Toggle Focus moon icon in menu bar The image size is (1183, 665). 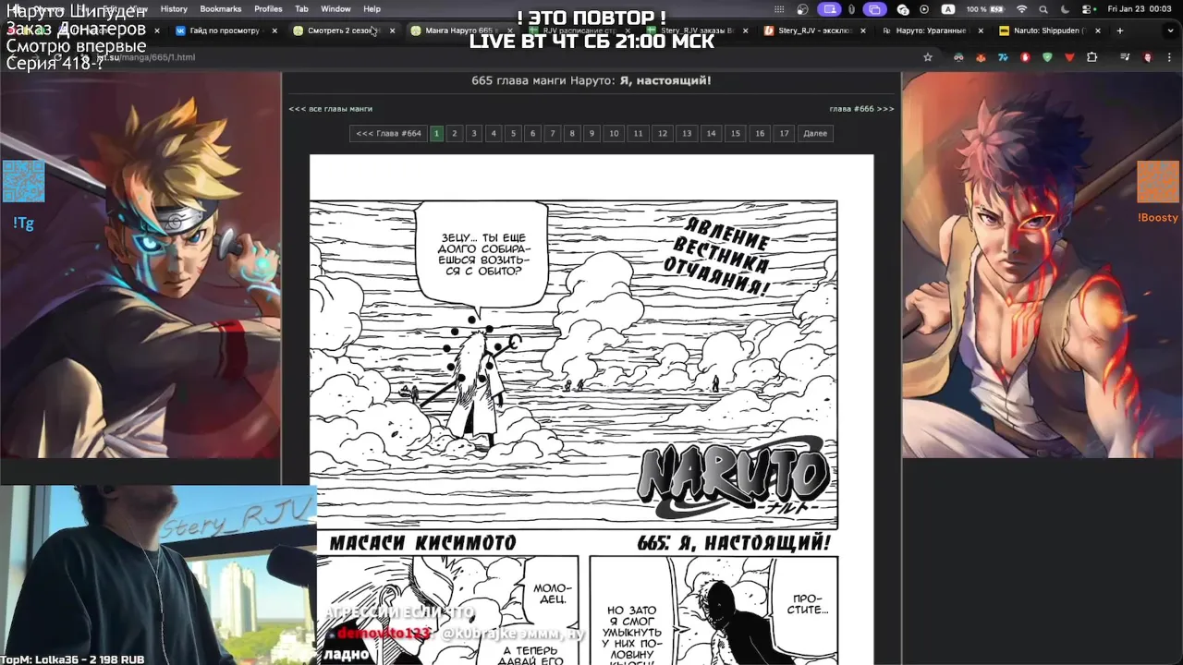tap(1065, 9)
